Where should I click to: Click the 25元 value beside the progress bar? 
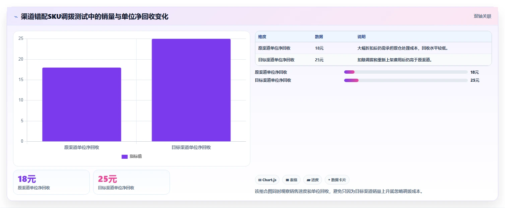475,80
